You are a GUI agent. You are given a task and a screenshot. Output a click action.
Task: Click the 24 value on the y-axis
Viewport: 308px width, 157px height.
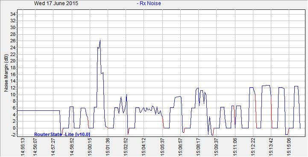13,47
